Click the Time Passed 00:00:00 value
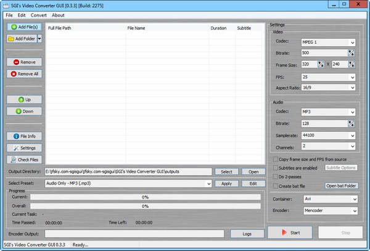Screen dimensions: 370x251 click(x=54, y=223)
